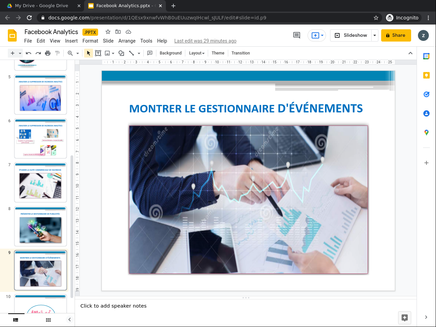The height and width of the screenshot is (327, 436).
Task: Click the Shape tool icon
Action: [121, 53]
